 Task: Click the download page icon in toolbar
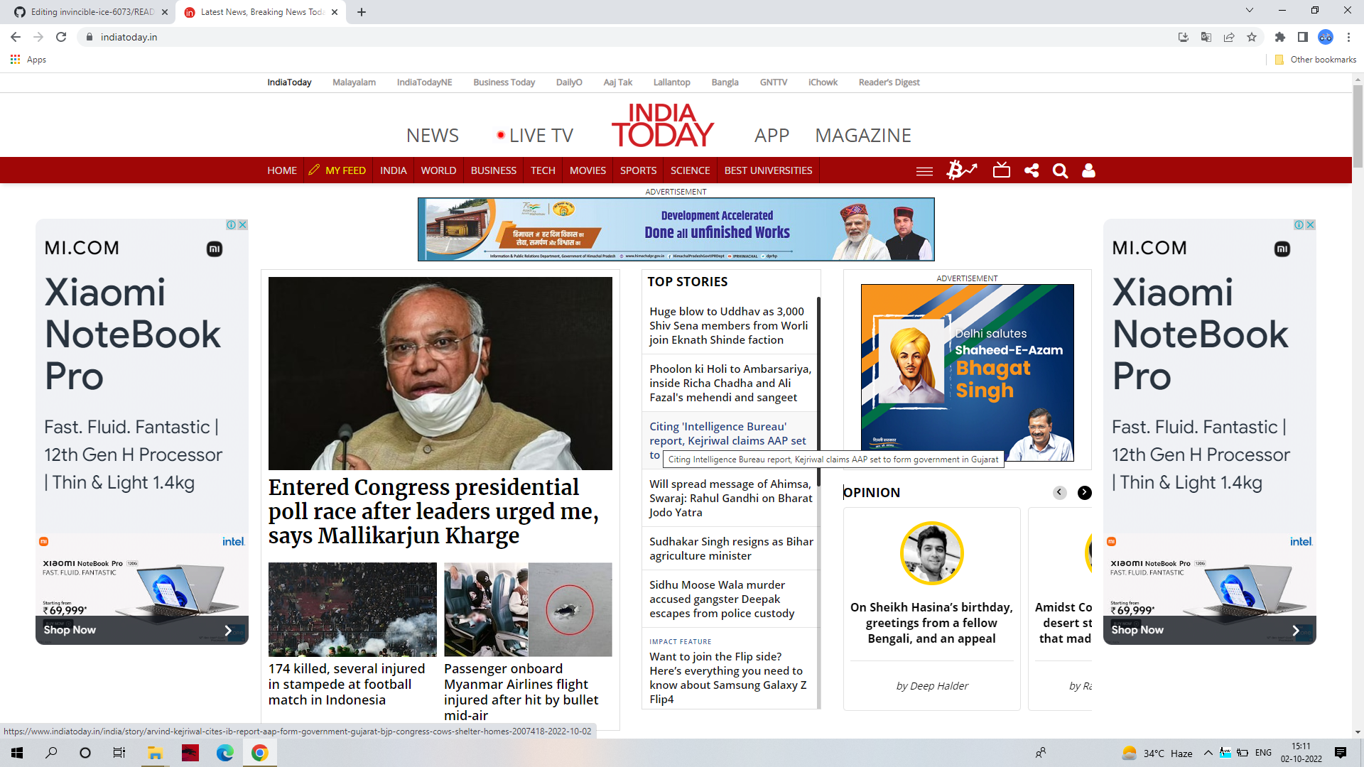(1183, 37)
